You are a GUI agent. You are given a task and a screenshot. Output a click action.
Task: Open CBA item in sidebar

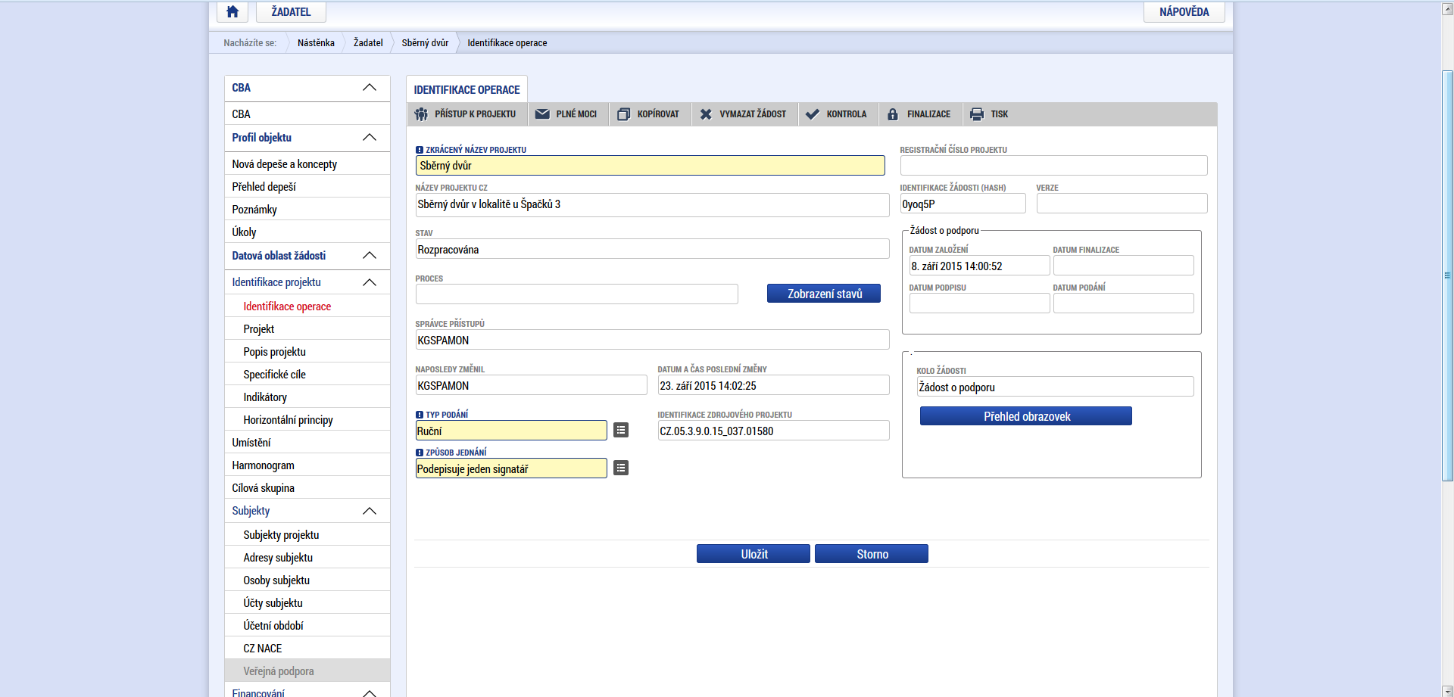tap(307, 114)
